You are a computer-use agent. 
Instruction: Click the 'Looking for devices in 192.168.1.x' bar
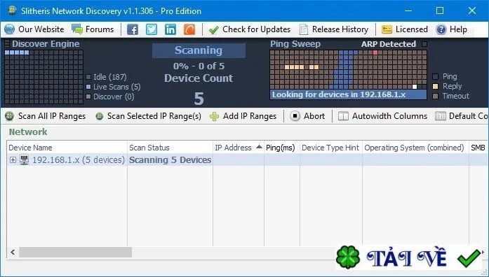[348, 95]
